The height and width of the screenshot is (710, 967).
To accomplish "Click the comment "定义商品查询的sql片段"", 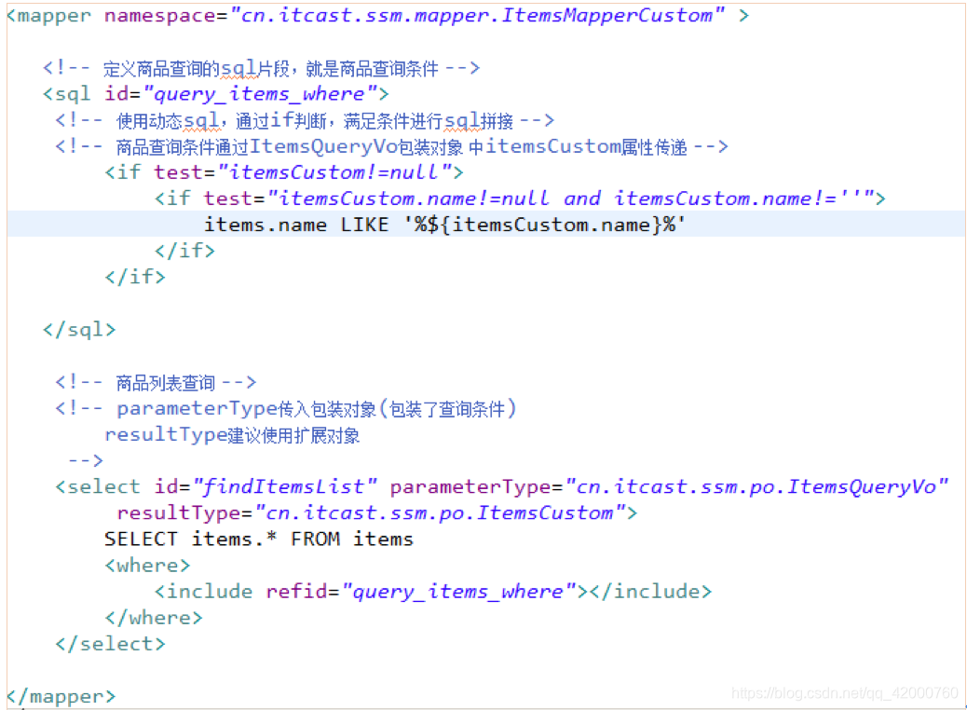I will pos(261,68).
